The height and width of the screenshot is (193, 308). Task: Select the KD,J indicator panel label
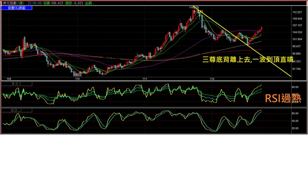click(x=17, y=110)
